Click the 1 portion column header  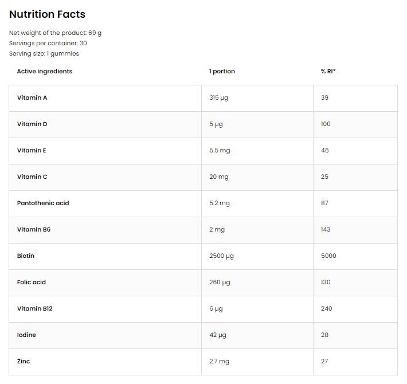pyautogui.click(x=222, y=72)
